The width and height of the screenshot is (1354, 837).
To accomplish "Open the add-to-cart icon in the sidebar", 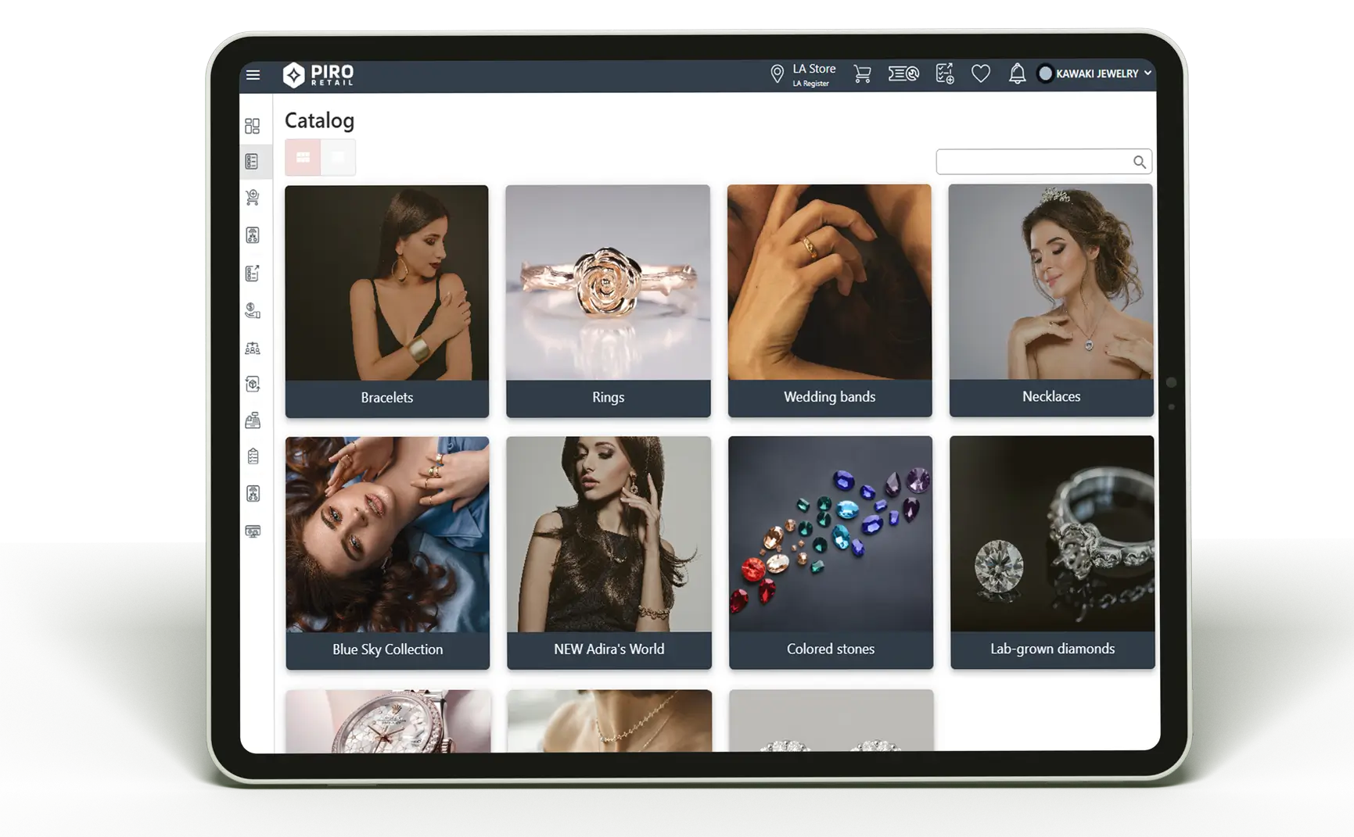I will [x=252, y=198].
